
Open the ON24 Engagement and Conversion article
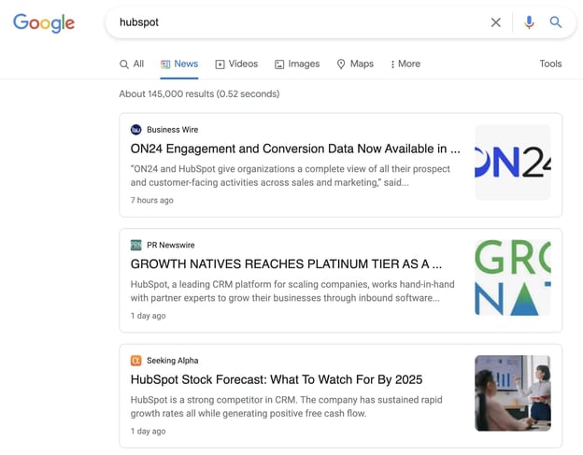click(x=295, y=149)
